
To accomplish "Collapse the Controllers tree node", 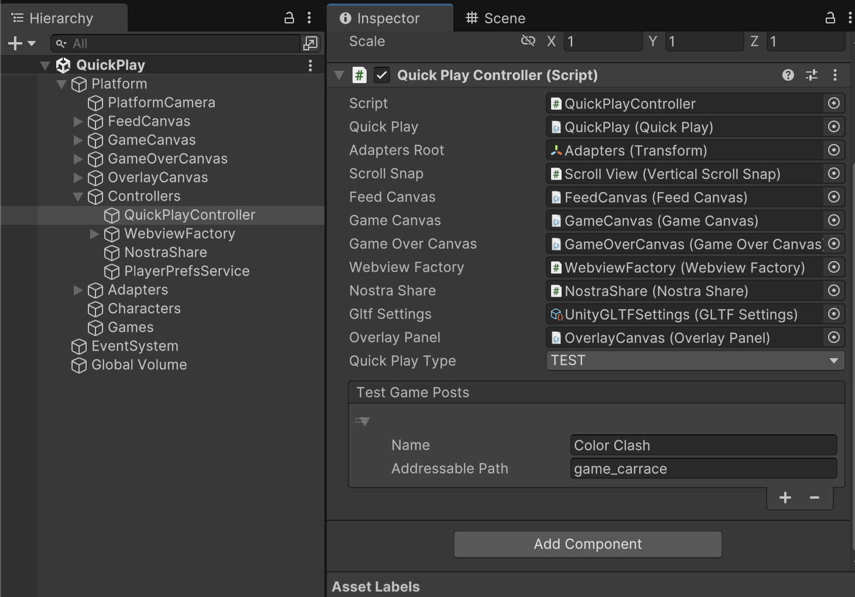I will point(78,197).
